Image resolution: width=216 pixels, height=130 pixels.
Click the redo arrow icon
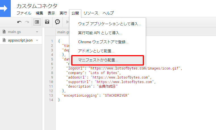pyautogui.click(x=27, y=22)
